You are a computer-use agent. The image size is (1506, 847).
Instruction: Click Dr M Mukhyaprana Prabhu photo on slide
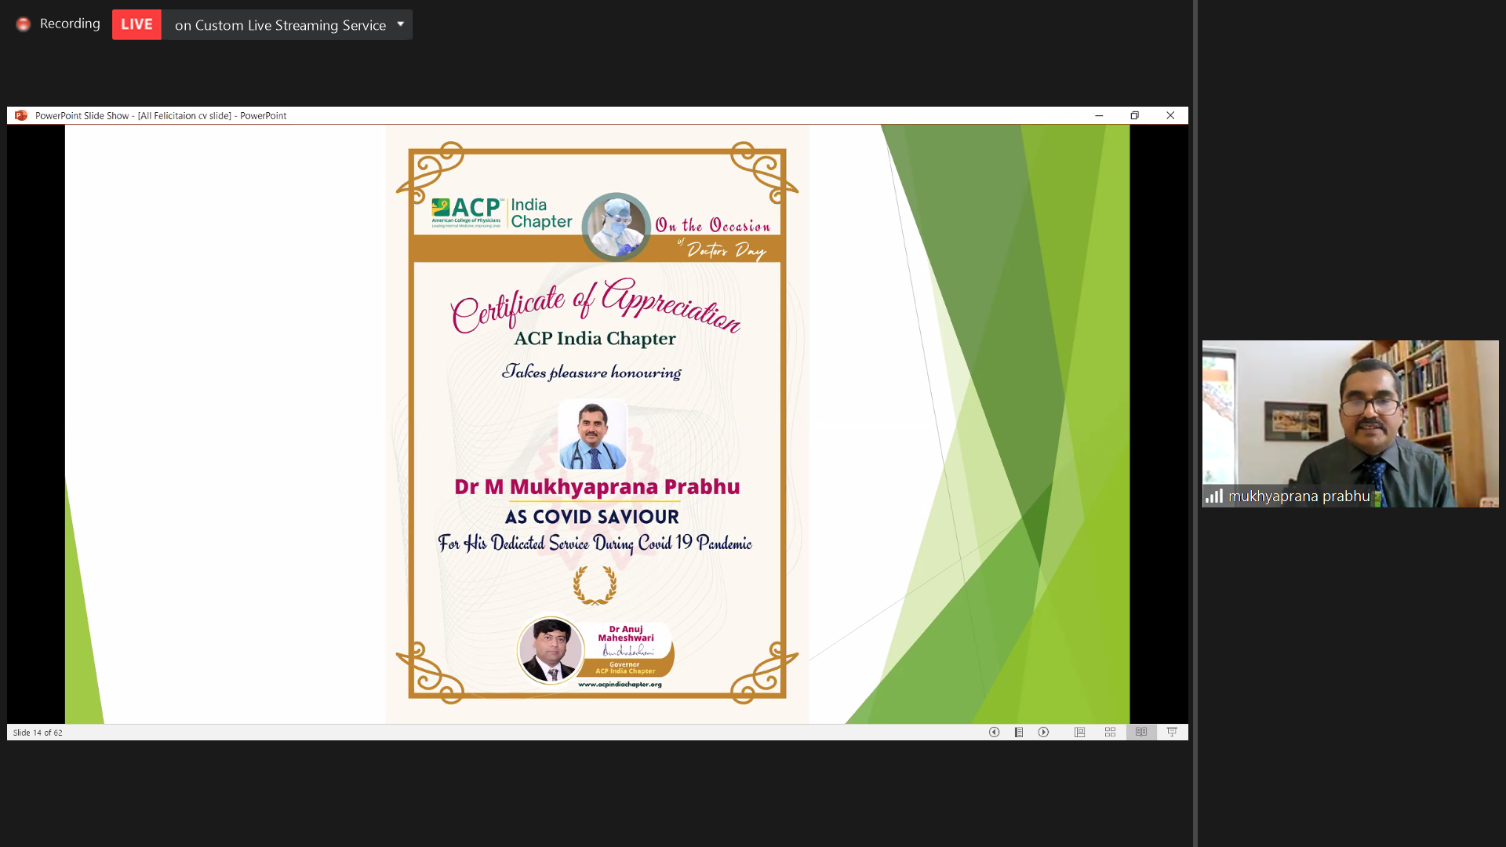[x=592, y=435]
